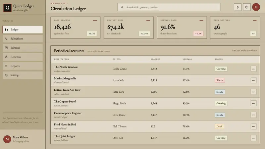Open actions menu for Field Notes in Red
Screen dimensions: 265x149
[253, 126]
